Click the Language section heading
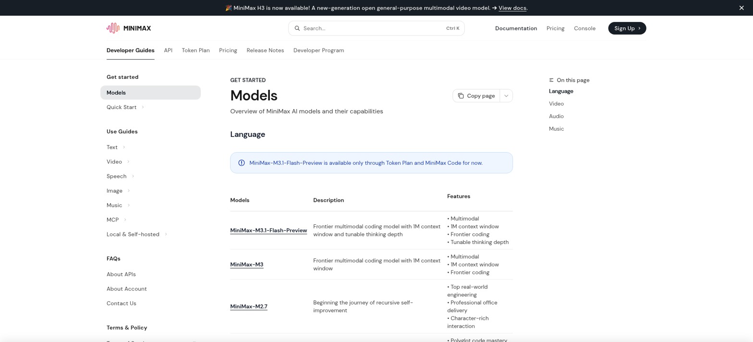Screen dimensions: 753x342 click(248, 134)
